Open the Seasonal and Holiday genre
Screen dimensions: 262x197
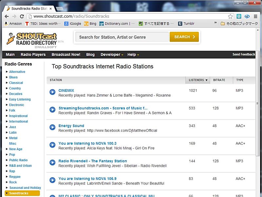25,188
